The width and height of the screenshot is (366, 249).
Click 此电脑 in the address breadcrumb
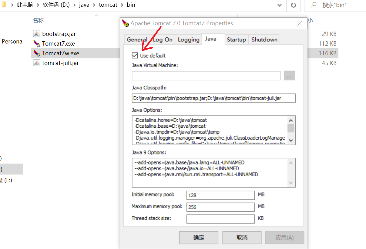25,5
